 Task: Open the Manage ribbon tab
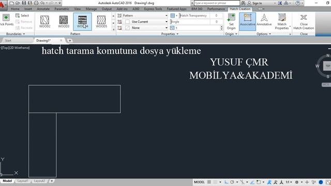point(91,9)
